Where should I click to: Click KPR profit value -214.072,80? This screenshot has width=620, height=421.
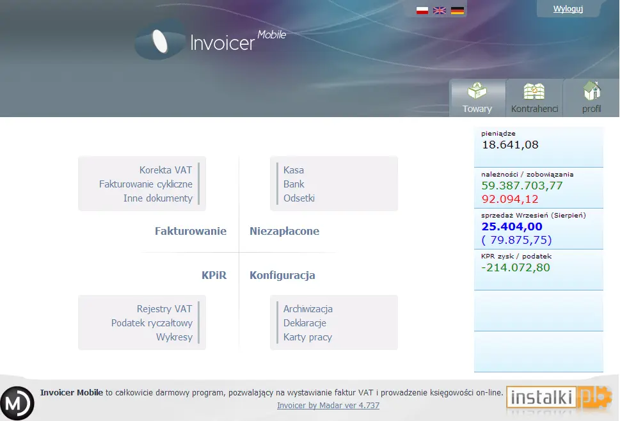tap(516, 267)
